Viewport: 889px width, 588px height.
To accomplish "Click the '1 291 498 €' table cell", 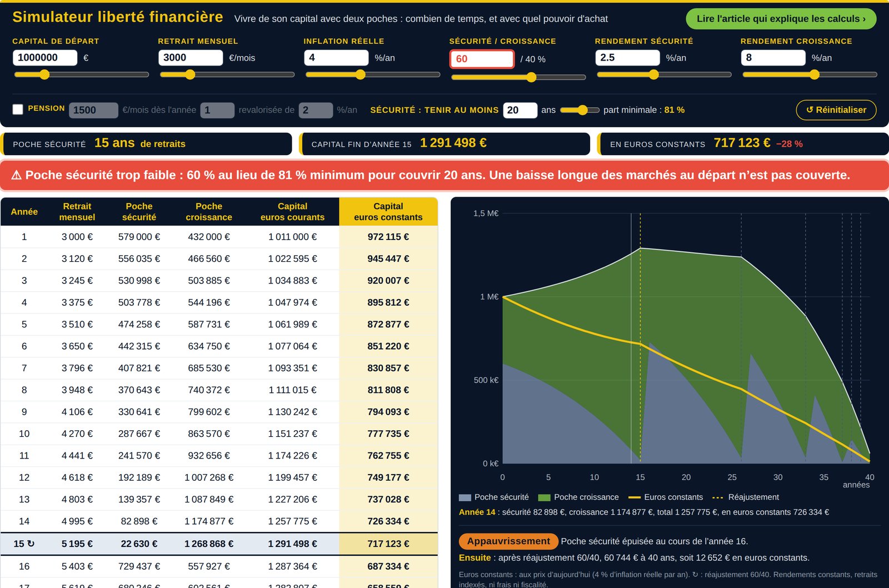I will (x=292, y=544).
